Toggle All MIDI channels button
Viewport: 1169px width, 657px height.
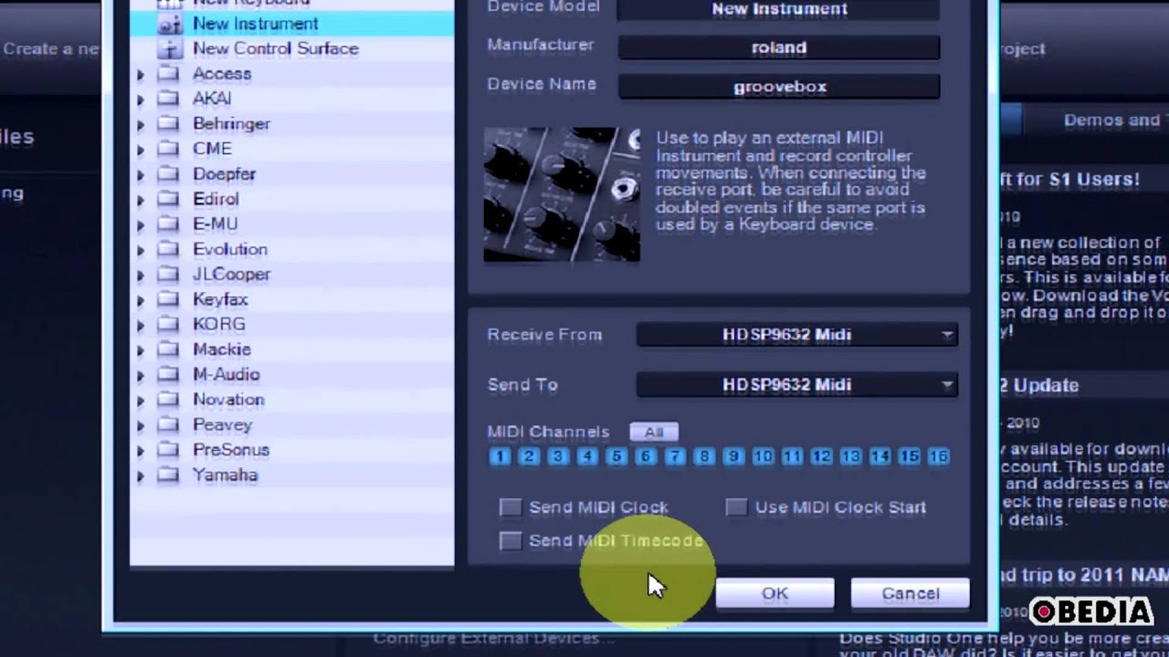click(654, 432)
